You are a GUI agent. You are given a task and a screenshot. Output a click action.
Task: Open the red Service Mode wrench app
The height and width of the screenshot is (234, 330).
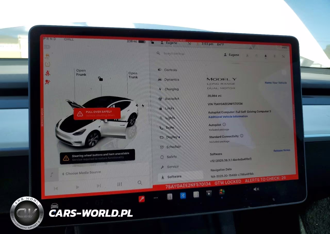142,199
